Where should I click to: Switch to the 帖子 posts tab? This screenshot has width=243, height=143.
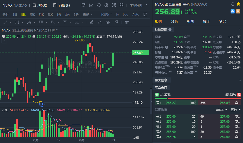tap(206, 21)
